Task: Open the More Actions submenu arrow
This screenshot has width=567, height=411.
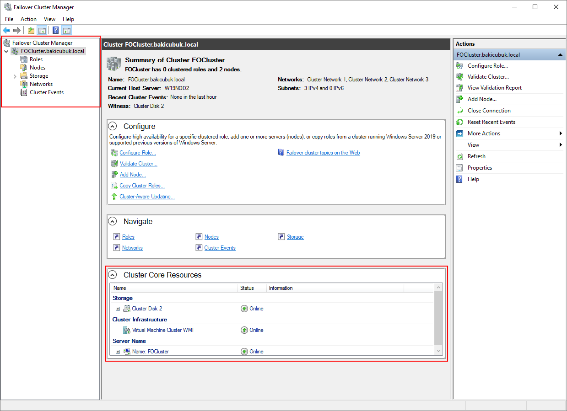Action: click(x=561, y=133)
